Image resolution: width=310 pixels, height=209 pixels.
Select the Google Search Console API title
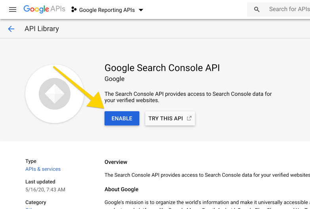(x=162, y=68)
